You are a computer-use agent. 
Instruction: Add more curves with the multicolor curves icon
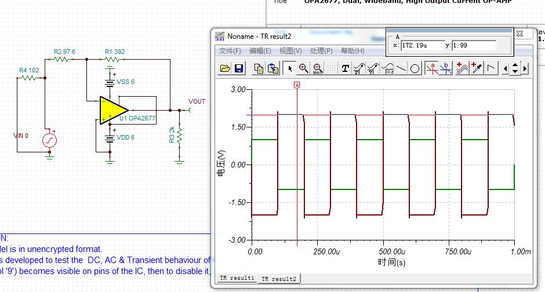(462, 68)
